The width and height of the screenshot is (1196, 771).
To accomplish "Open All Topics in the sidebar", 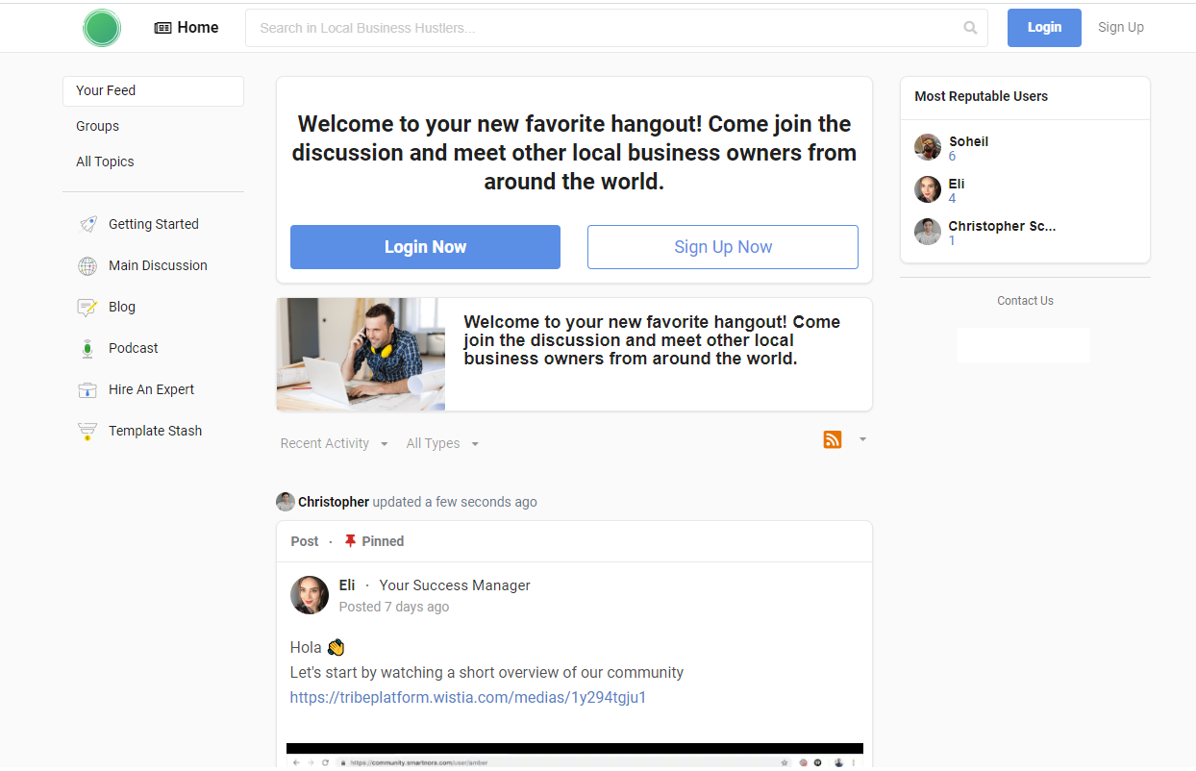I will click(105, 162).
